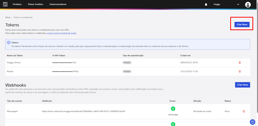Click the Webhooks section heading
Viewport: 258px width, 126px height.
(16, 85)
